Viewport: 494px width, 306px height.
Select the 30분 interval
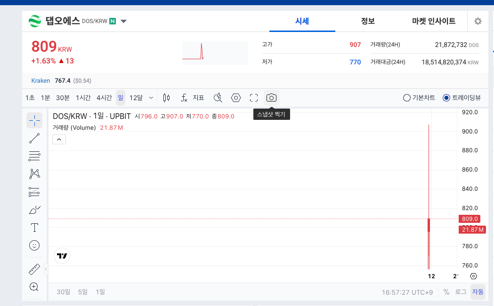tap(63, 98)
